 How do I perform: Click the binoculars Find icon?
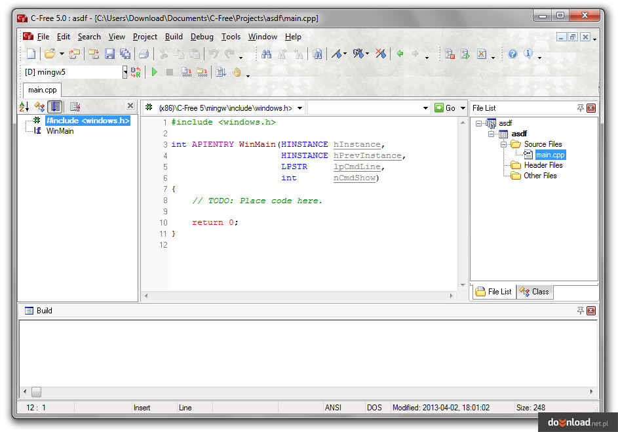pyautogui.click(x=267, y=54)
